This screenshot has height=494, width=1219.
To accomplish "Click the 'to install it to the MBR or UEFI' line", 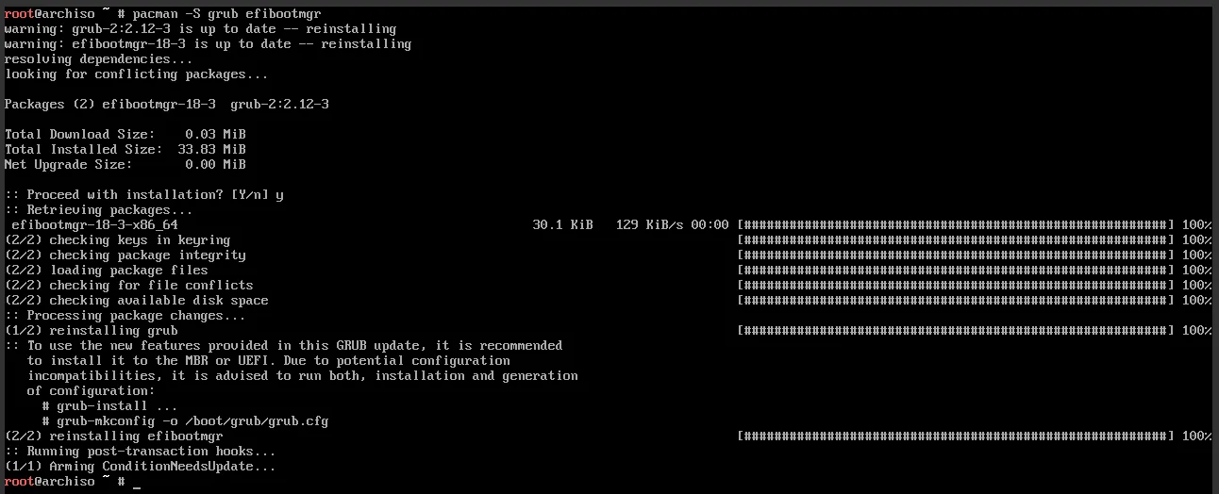I will [268, 361].
